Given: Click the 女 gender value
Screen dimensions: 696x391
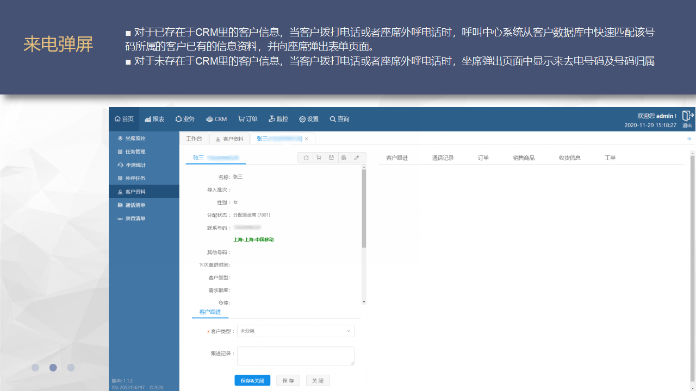Looking at the screenshot, I should point(235,202).
